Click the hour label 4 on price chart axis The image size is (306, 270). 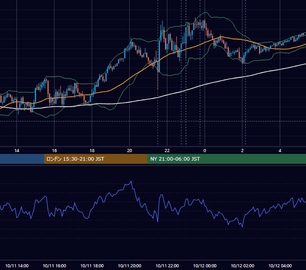280,151
